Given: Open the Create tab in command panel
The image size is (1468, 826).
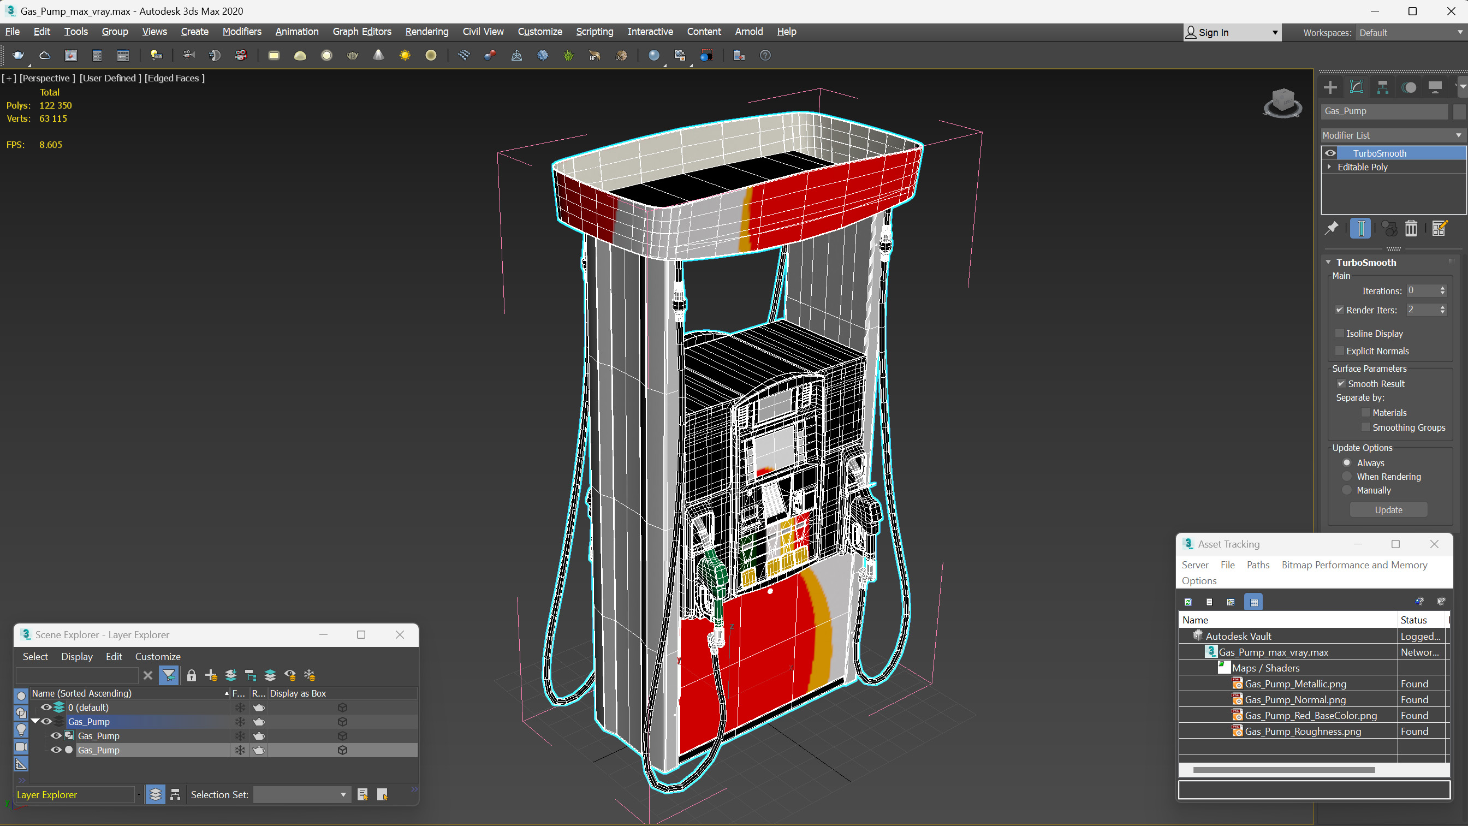Looking at the screenshot, I should [x=1330, y=87].
